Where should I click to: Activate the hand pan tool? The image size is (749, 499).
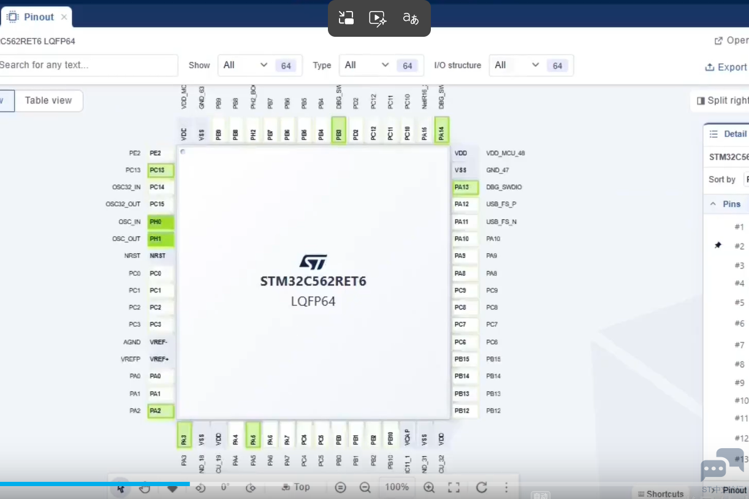coord(145,488)
